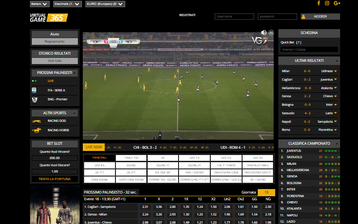Viewport: 358px width, 224px height.
Task: Click the racing horse icon
Action: [x=37, y=130]
